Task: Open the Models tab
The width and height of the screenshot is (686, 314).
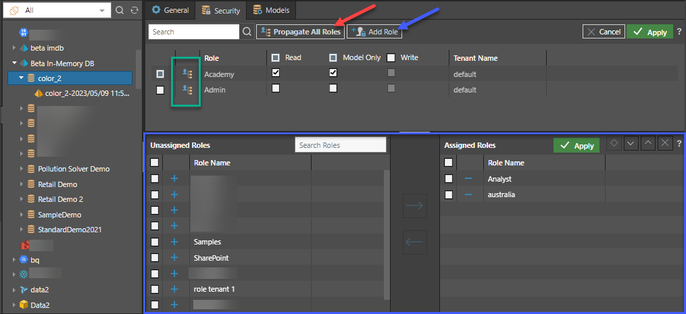Action: pyautogui.click(x=272, y=10)
